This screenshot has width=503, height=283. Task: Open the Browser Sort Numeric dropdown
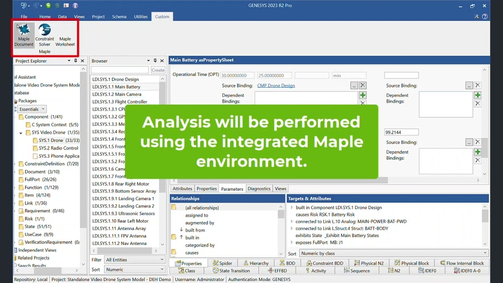(x=134, y=270)
